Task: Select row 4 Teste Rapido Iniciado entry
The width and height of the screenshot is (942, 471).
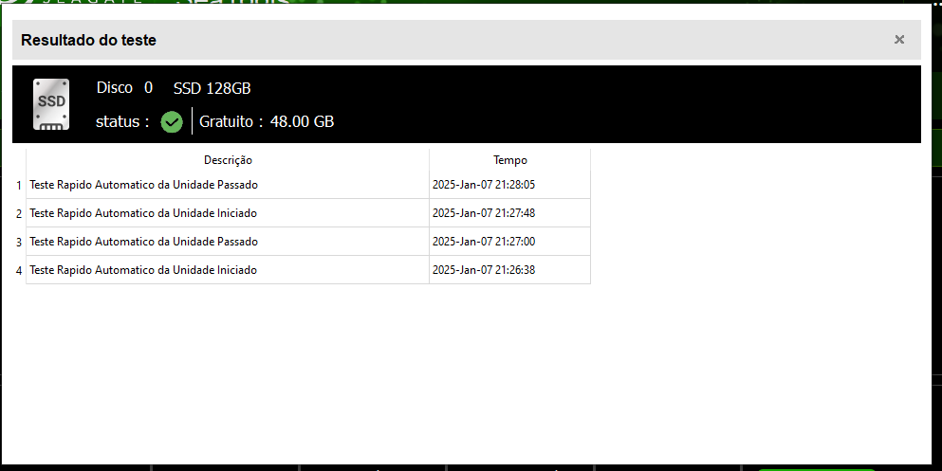Action: coord(228,270)
